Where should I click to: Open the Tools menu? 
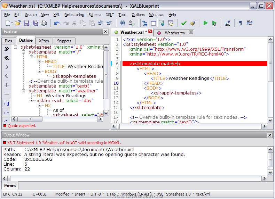pos(123,15)
